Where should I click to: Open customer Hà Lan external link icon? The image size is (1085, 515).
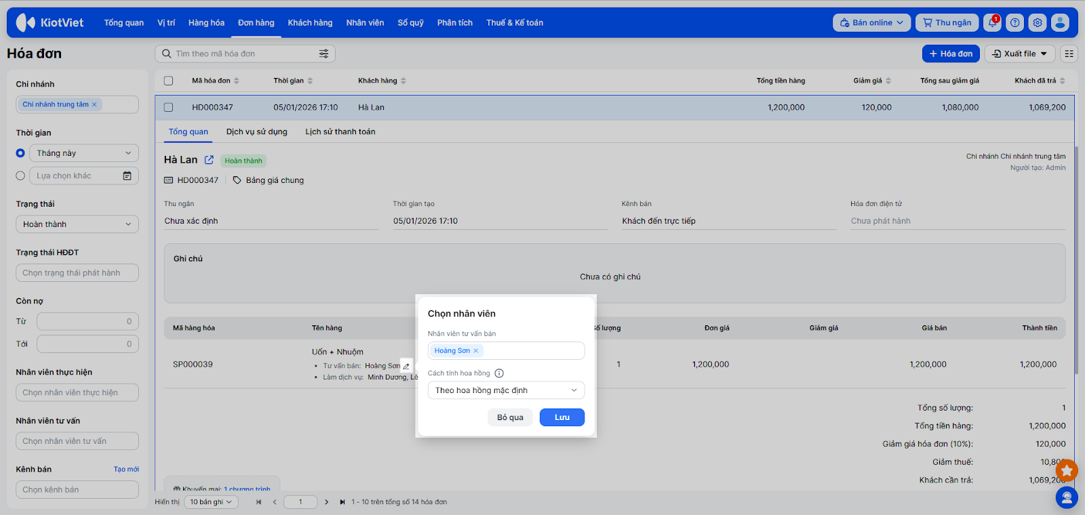(209, 160)
